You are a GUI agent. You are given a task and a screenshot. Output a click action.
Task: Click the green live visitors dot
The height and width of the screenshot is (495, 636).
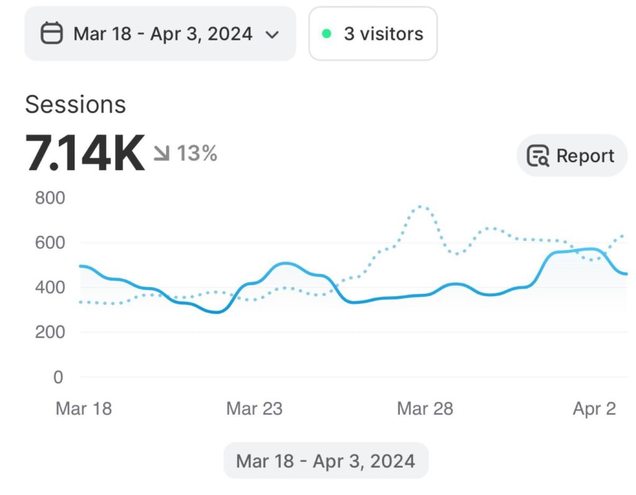[x=327, y=34]
